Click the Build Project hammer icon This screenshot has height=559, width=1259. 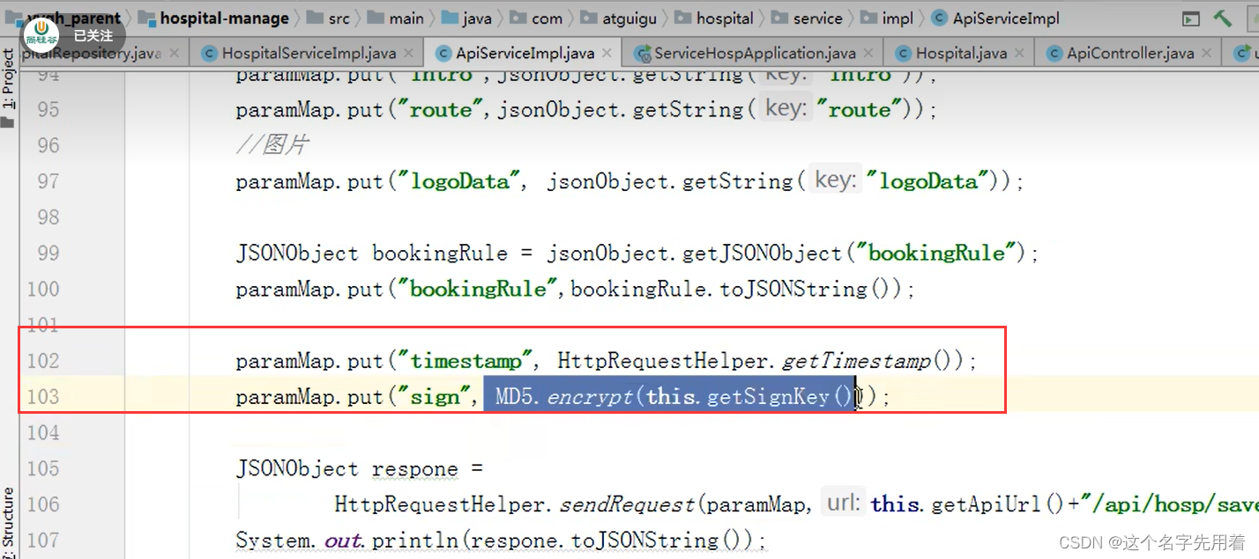[1222, 18]
